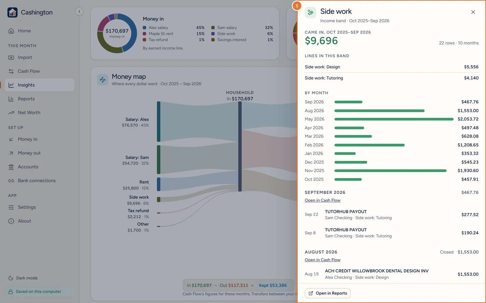Click the Kept $53,386 summary chip
The width and height of the screenshot is (486, 303).
273,285
